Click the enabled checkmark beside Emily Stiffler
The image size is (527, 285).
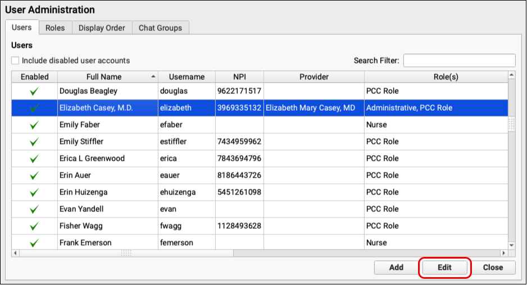34,142
